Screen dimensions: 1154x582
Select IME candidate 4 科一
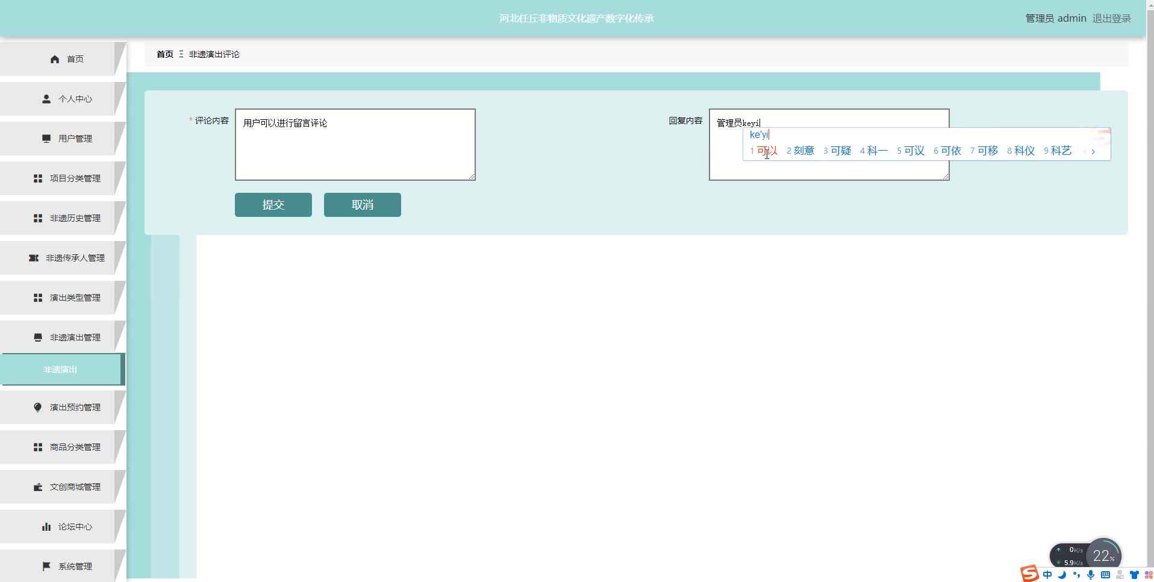(x=874, y=151)
